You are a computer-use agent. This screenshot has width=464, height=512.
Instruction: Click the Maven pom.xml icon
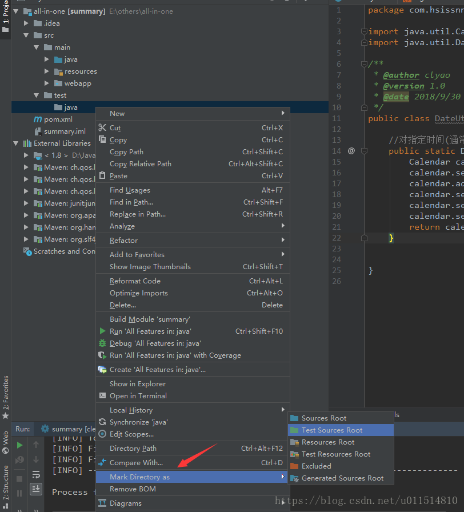38,119
